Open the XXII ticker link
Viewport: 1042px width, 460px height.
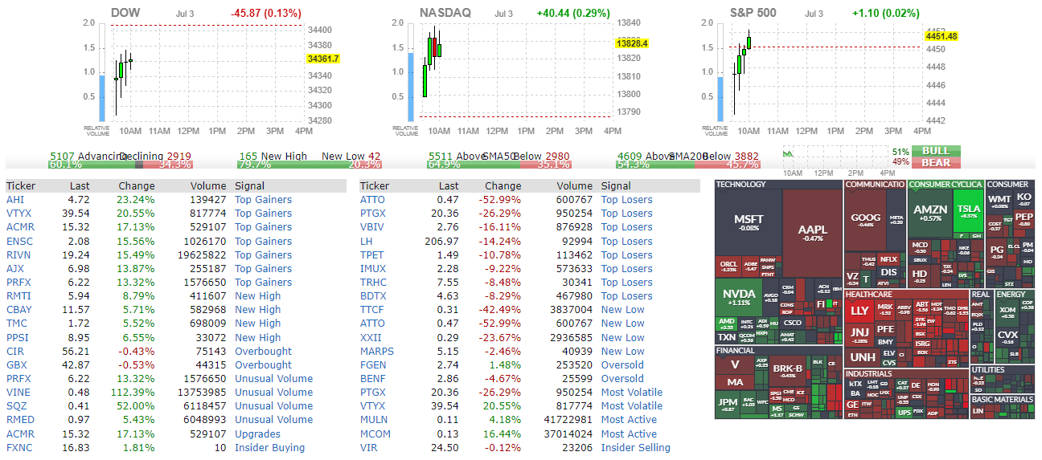[x=370, y=337]
